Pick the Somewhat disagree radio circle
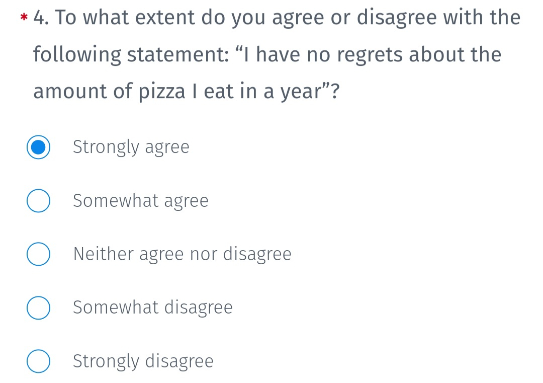This screenshot has height=383, width=543. point(38,308)
